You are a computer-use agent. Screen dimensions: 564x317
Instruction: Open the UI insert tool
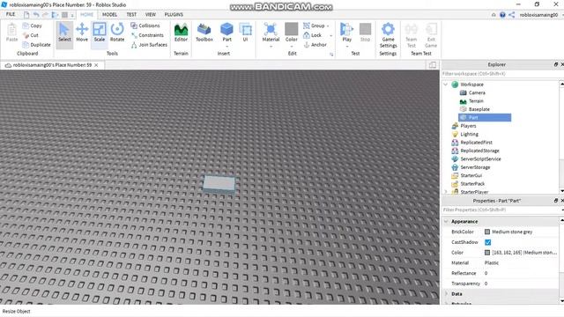[245, 33]
